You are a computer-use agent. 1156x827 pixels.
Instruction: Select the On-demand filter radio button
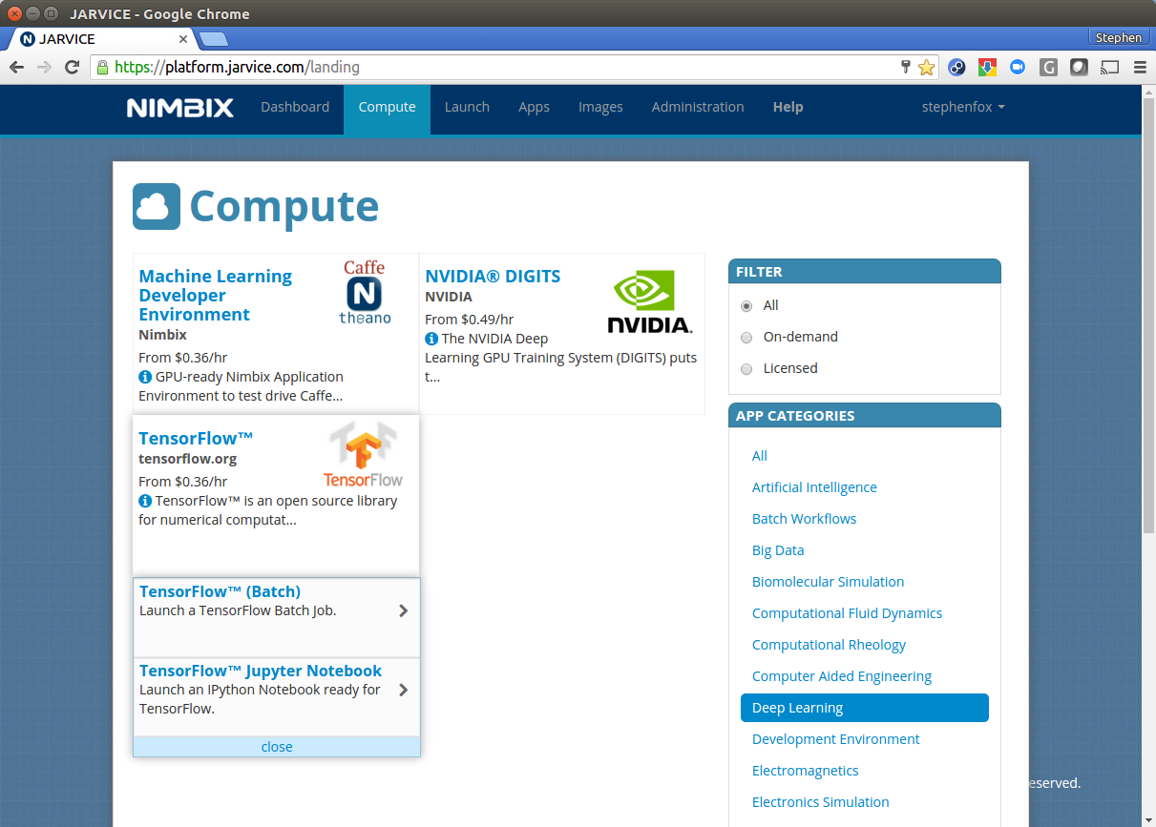tap(746, 338)
